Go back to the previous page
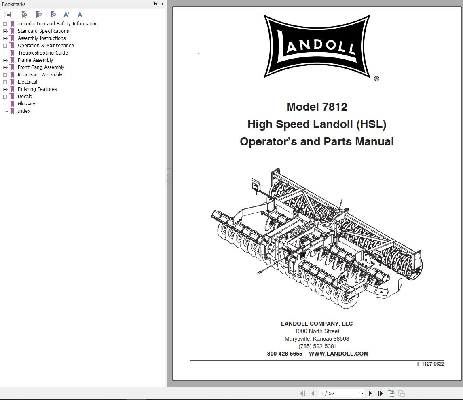This screenshot has width=463, height=400. click(312, 393)
